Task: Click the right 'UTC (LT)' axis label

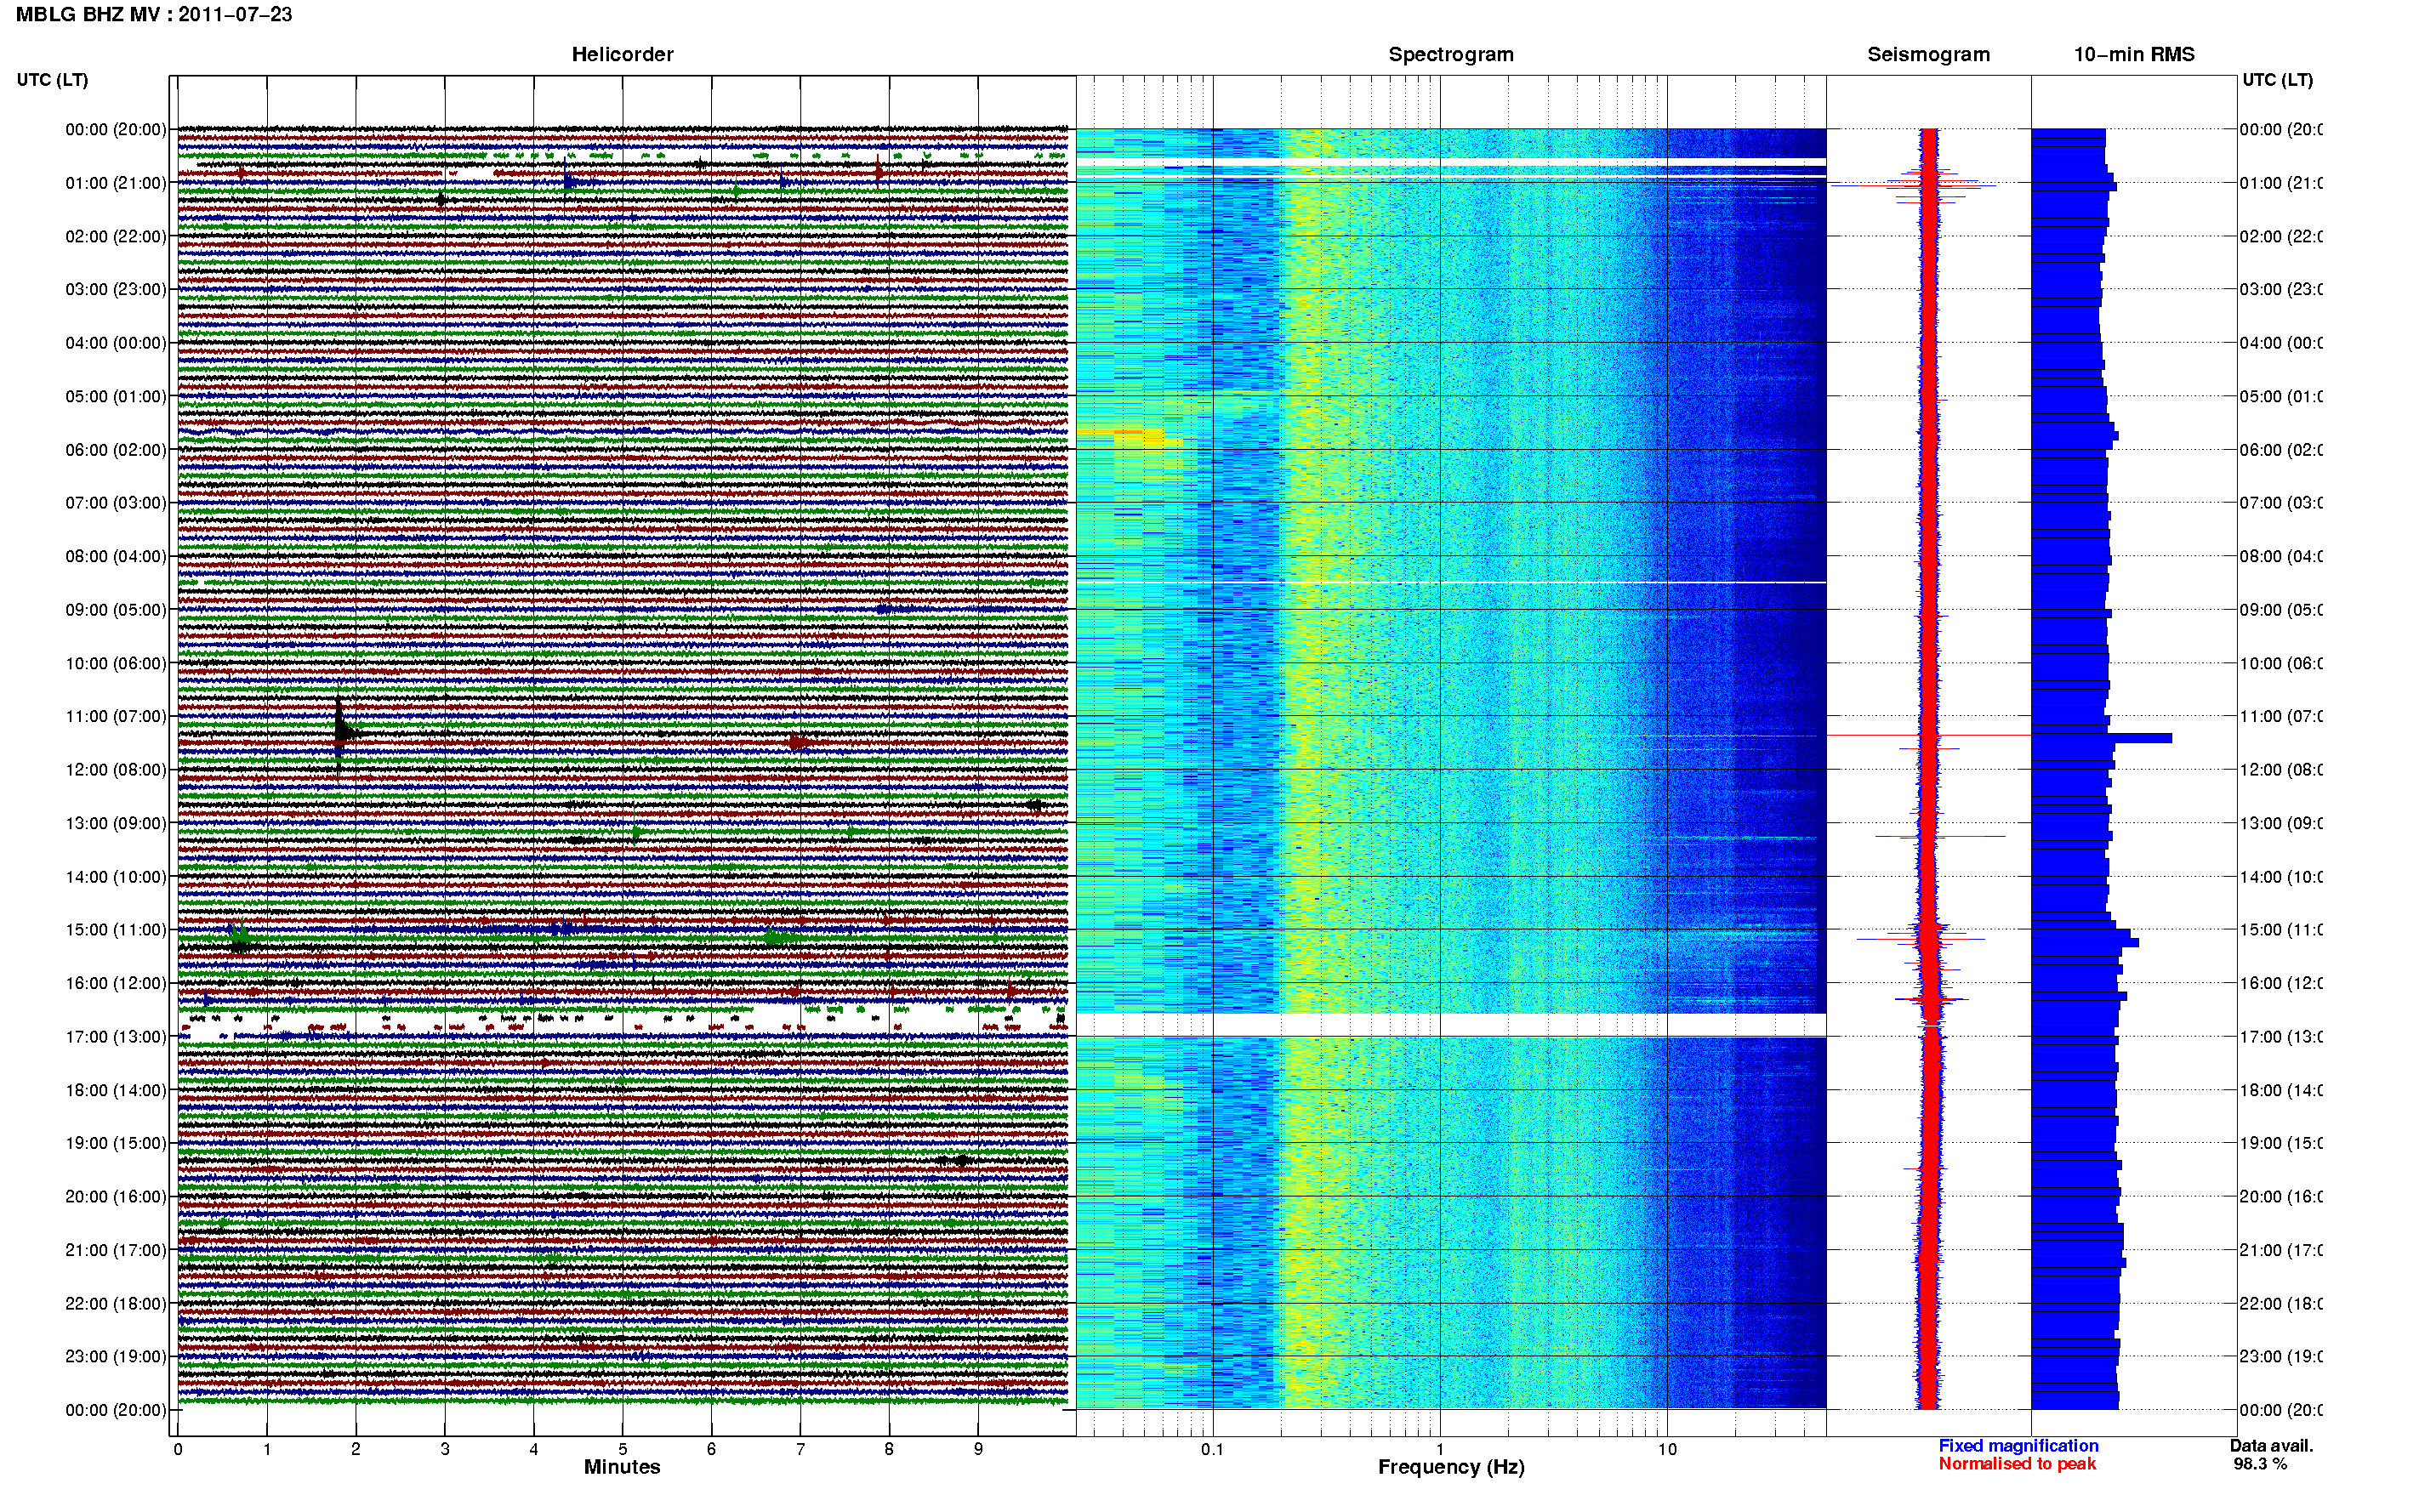Action: click(2277, 80)
